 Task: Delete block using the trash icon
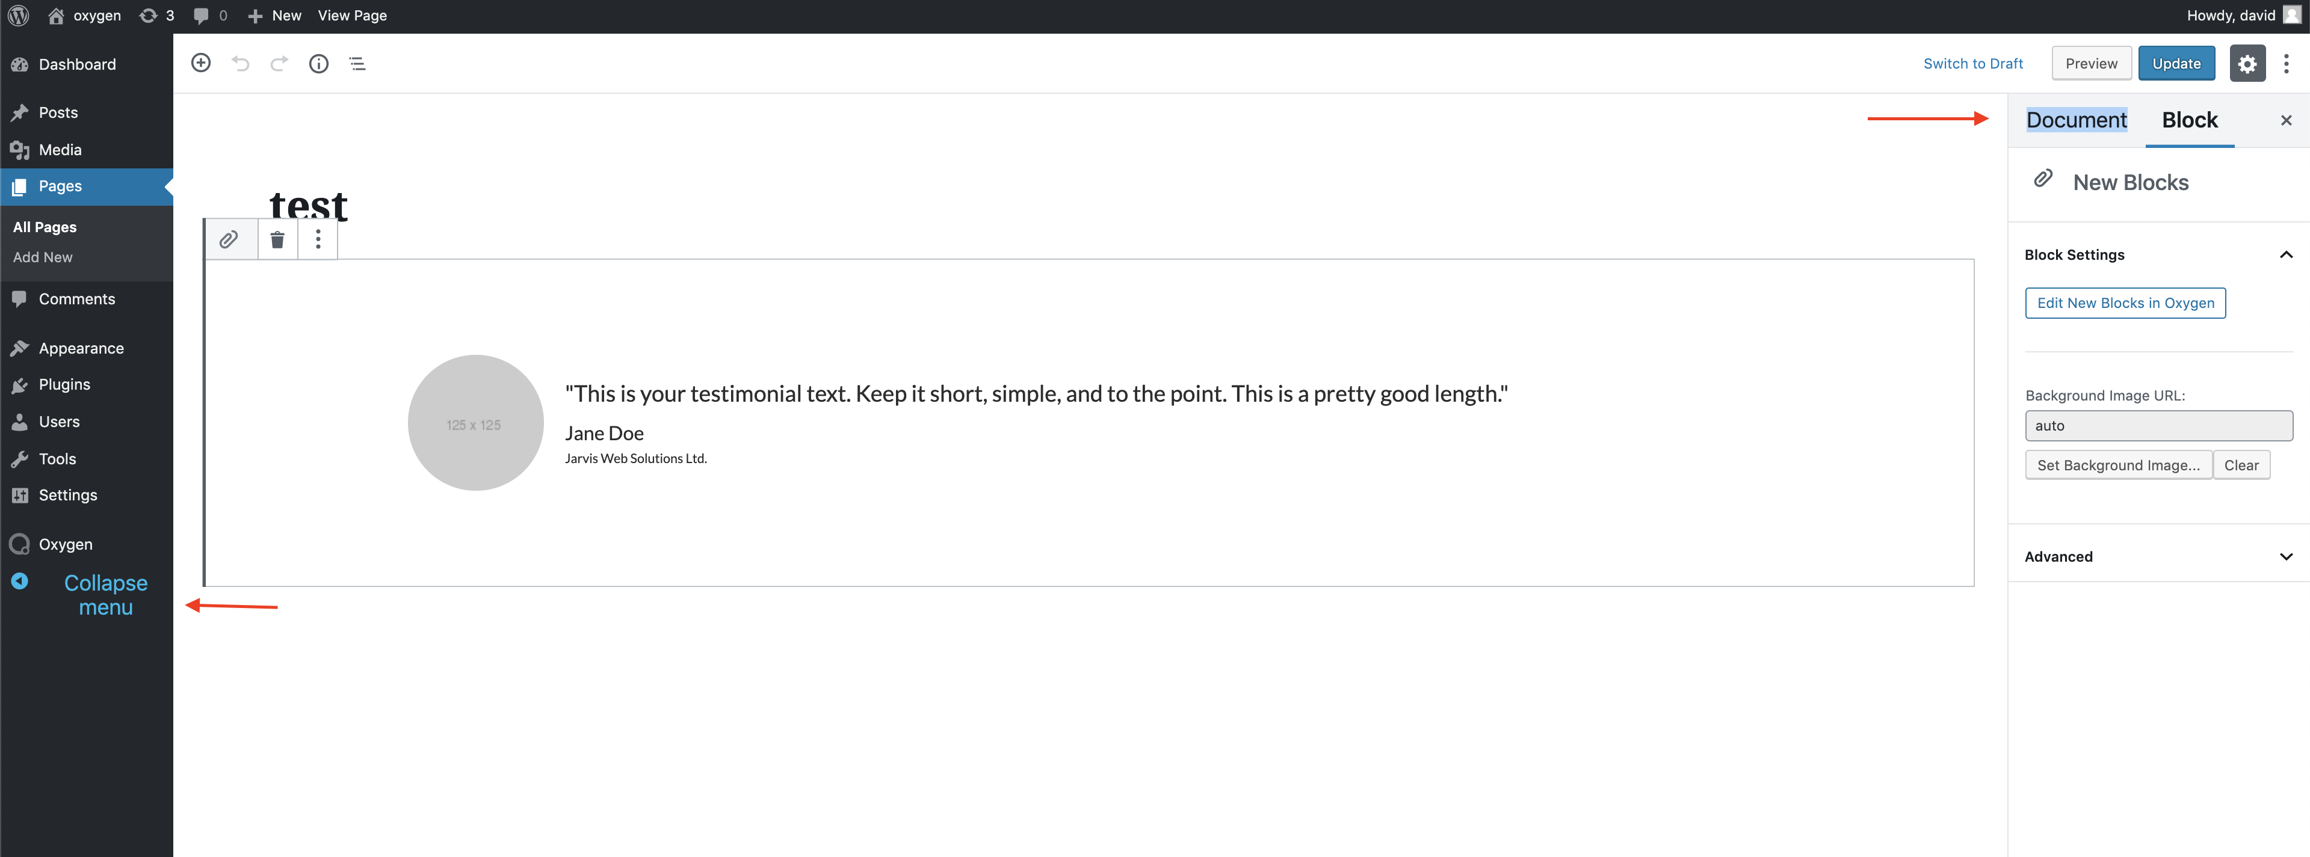277,239
